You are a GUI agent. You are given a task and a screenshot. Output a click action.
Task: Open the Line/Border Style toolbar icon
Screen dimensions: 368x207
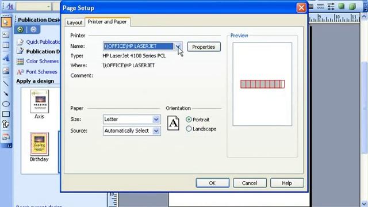[310, 6]
